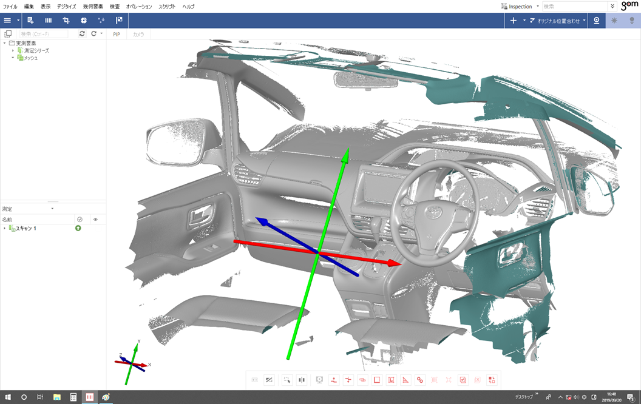Click the PIP button above the 3D view
The height and width of the screenshot is (404, 641).
(117, 35)
